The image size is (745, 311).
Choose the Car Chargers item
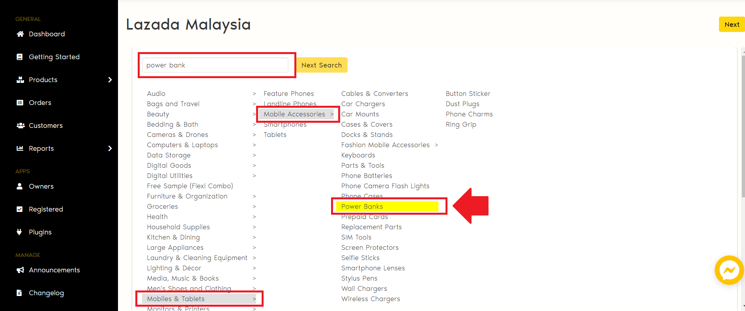pos(363,104)
